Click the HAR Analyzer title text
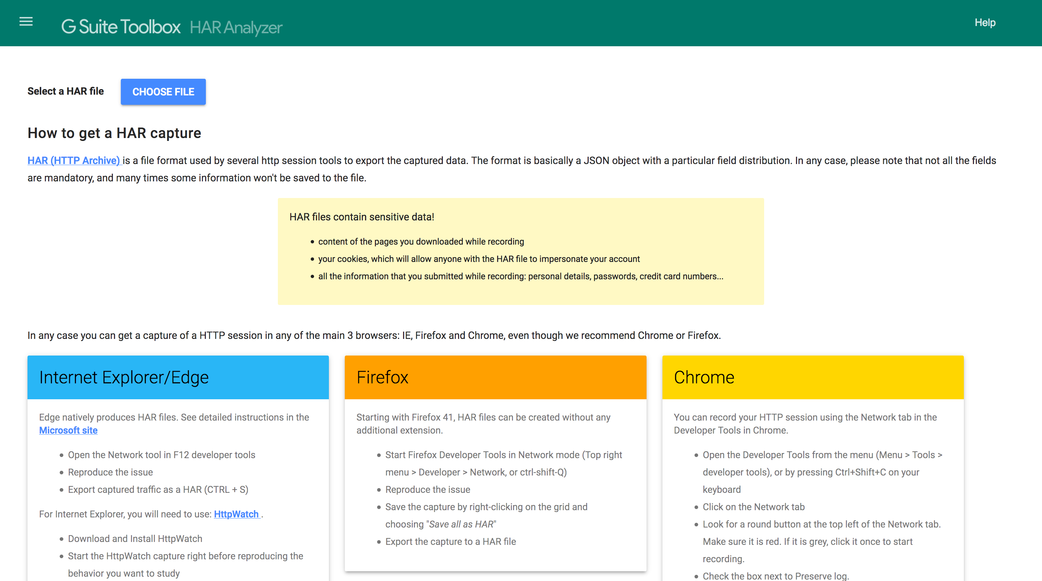 pos(236,27)
